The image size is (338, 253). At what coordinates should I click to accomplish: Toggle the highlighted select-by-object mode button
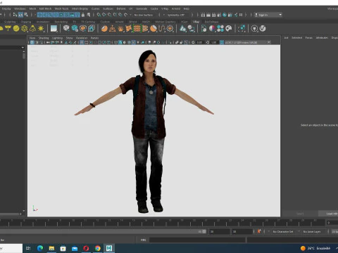[x=20, y=15]
